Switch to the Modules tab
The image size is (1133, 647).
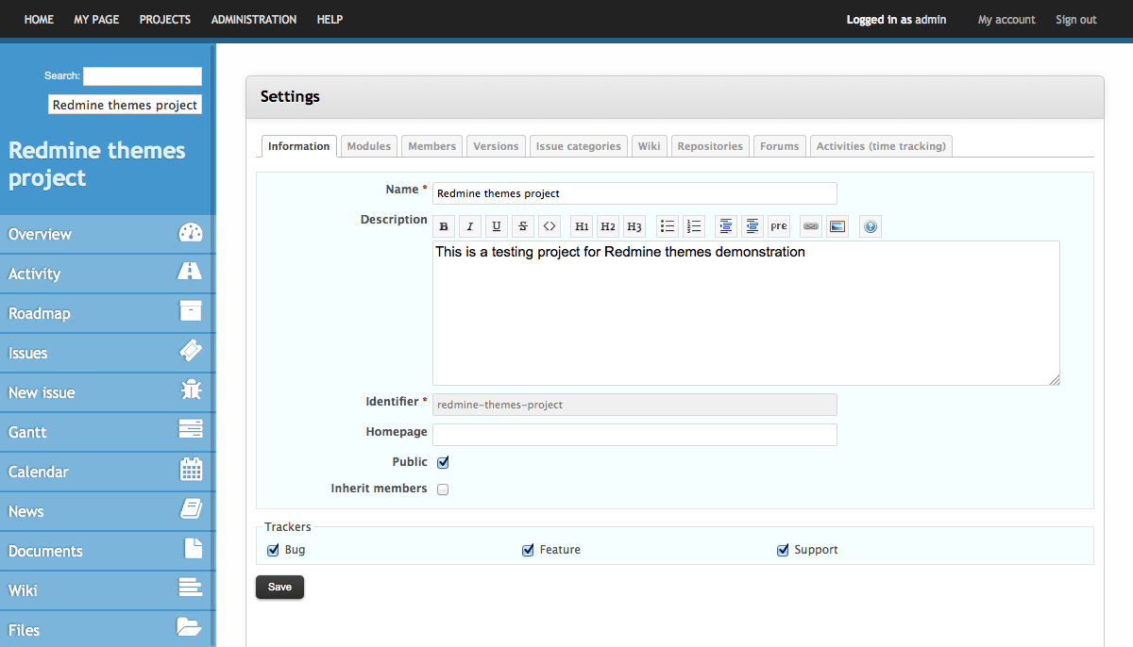pyautogui.click(x=369, y=146)
